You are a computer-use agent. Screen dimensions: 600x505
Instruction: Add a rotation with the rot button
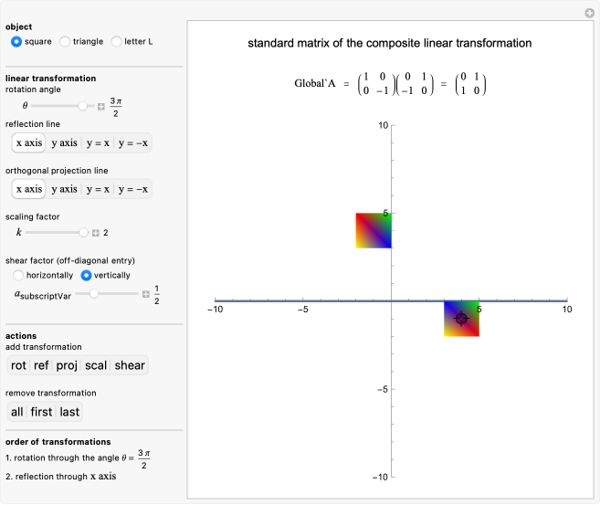click(18, 365)
